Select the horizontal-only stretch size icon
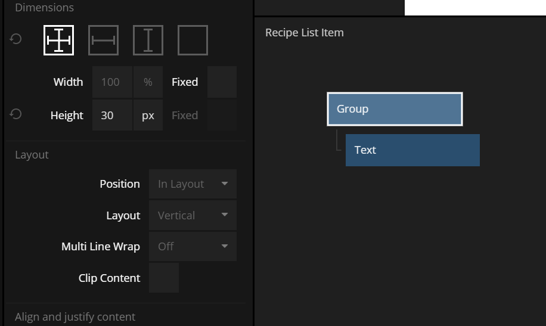Screen dimensions: 546x326 coord(103,41)
